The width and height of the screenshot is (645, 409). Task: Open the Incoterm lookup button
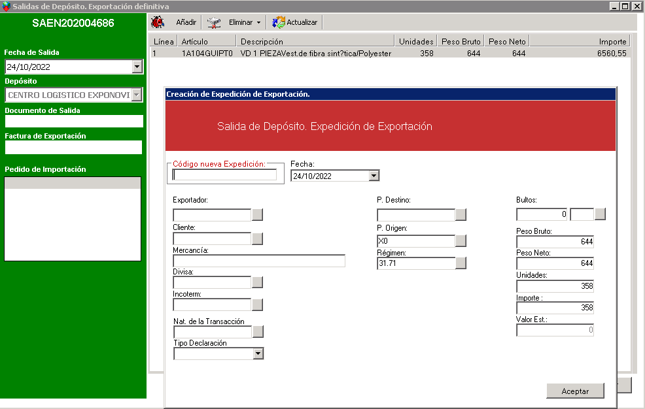click(258, 304)
